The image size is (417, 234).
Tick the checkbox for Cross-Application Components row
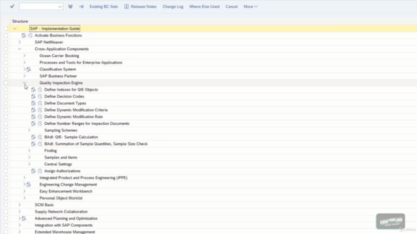6,49
